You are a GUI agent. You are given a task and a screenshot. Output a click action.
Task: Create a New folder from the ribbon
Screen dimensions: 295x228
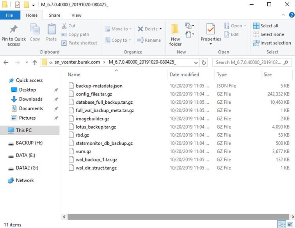tap(175, 35)
